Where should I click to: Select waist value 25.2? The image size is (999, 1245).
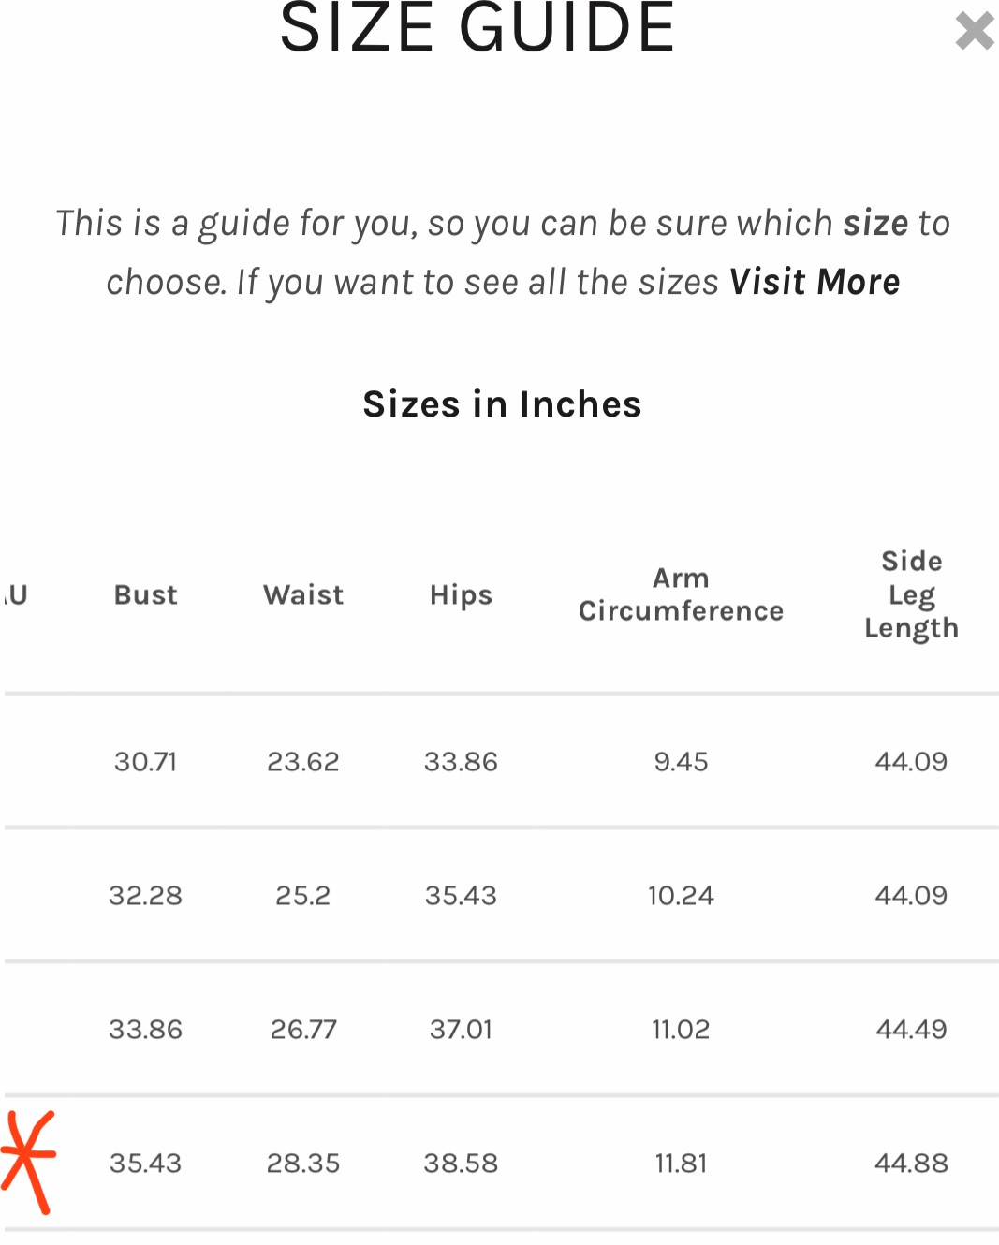pyautogui.click(x=303, y=896)
